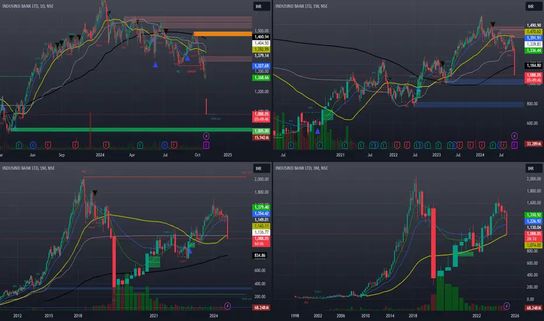
Task: Click 2023 label on weekly chart time axis
Action: pos(437,155)
